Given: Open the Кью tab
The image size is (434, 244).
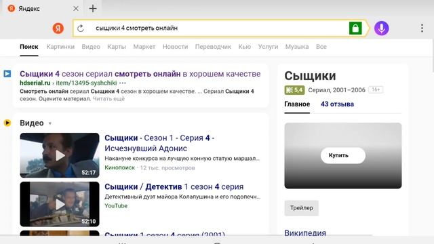Looking at the screenshot, I should point(245,47).
